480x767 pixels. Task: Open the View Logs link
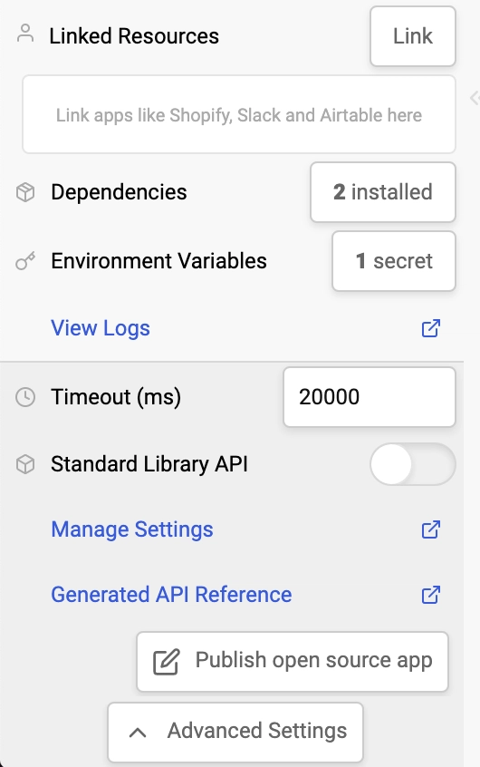[101, 327]
